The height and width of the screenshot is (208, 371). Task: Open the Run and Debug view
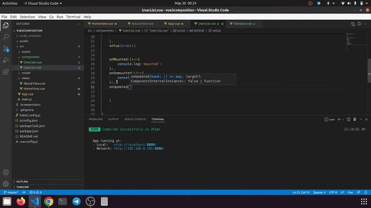coord(6,60)
